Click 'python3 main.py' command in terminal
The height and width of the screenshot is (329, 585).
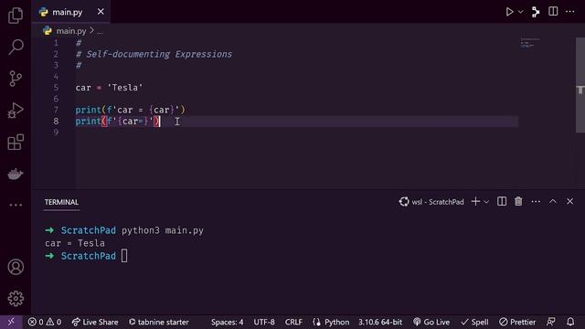(163, 230)
